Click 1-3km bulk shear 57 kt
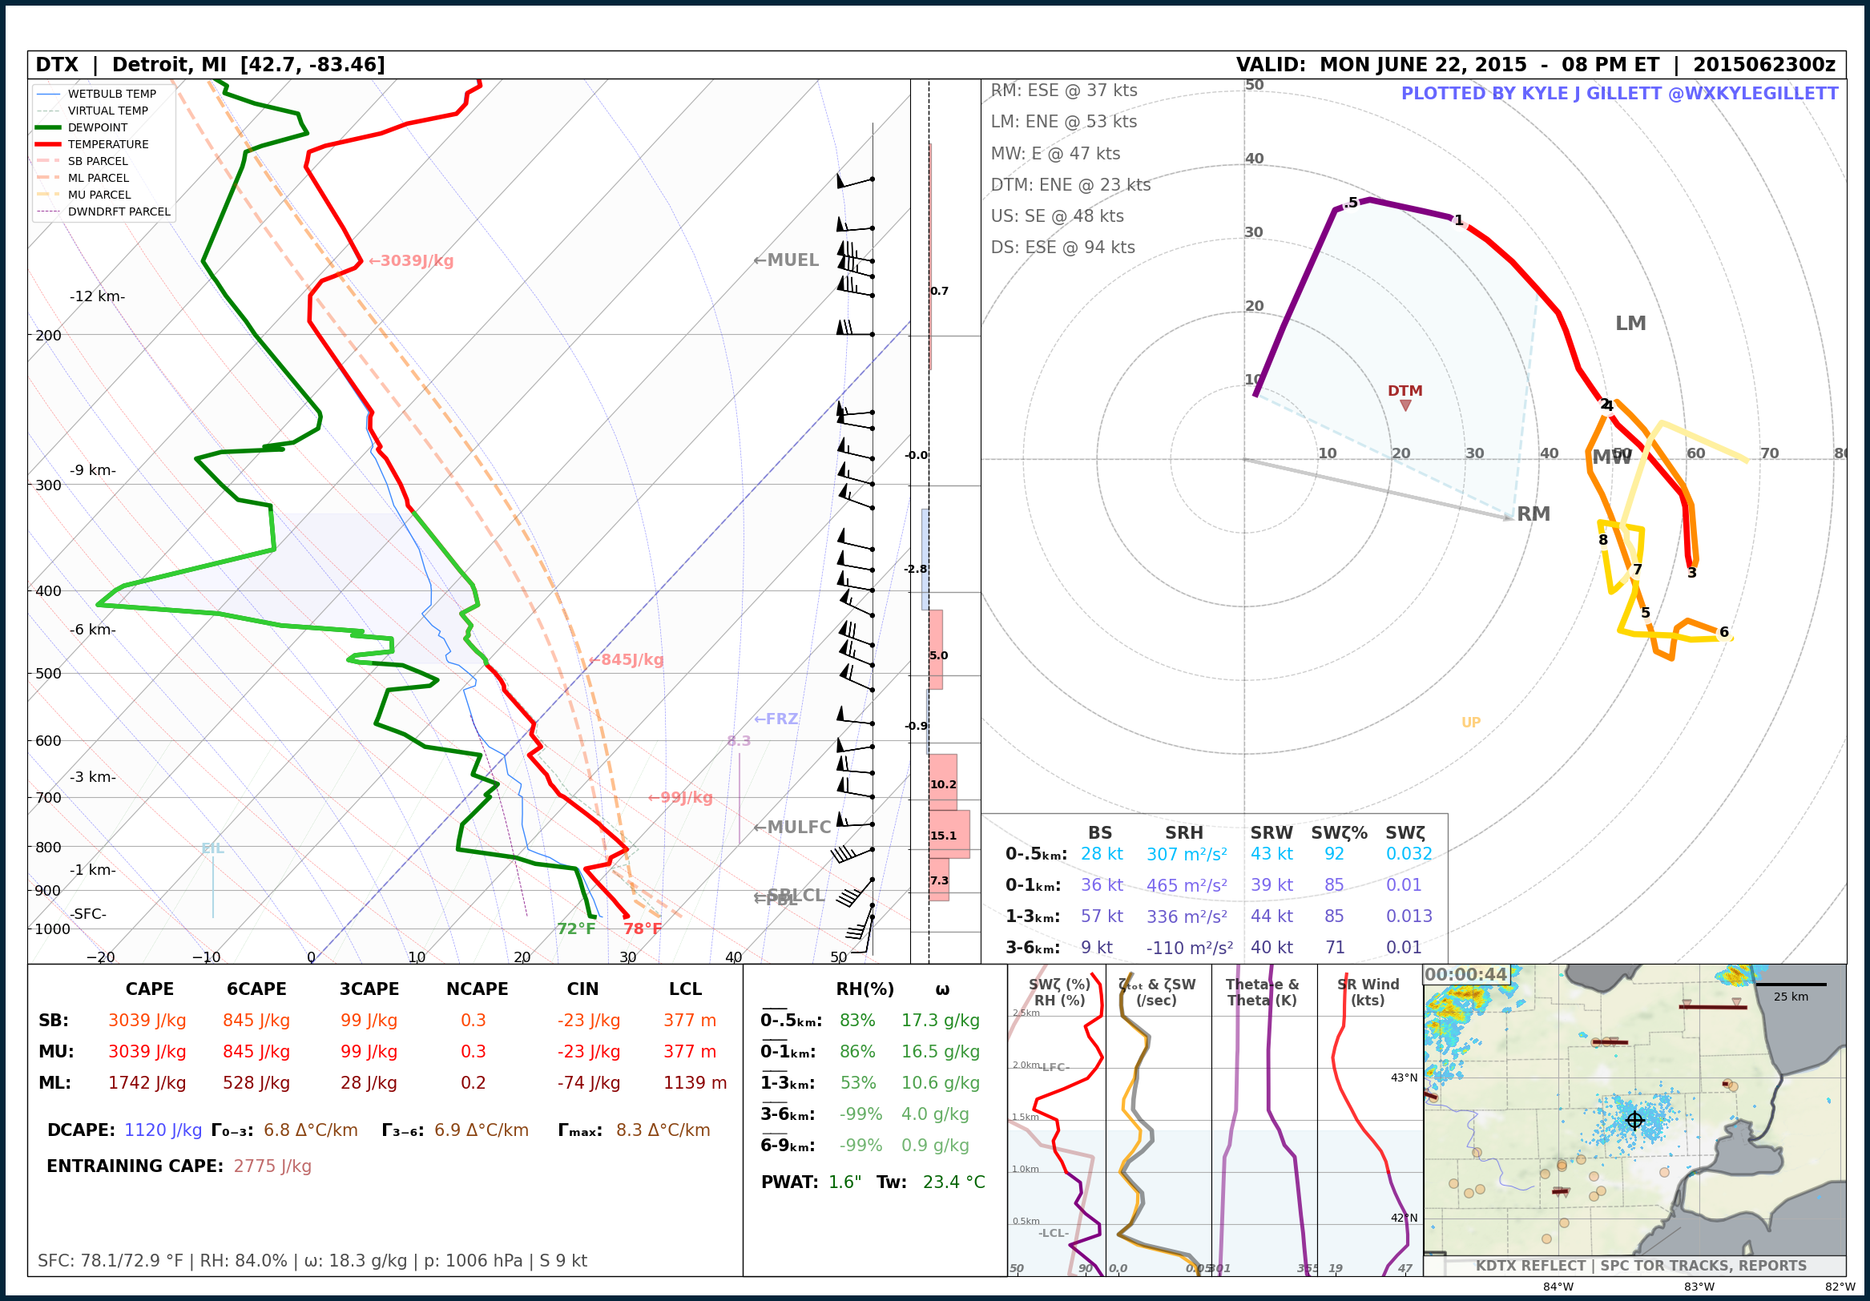Image resolution: width=1870 pixels, height=1301 pixels. pos(1101,916)
